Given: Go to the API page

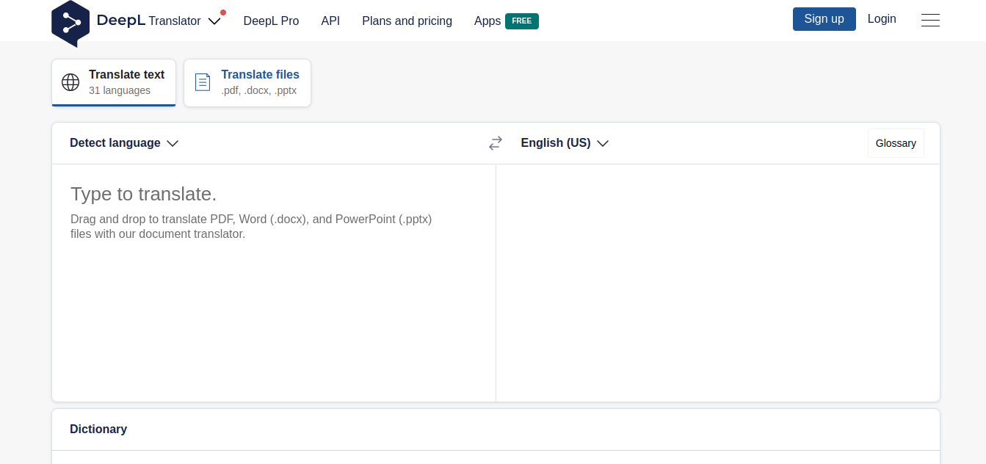Looking at the screenshot, I should coord(330,21).
